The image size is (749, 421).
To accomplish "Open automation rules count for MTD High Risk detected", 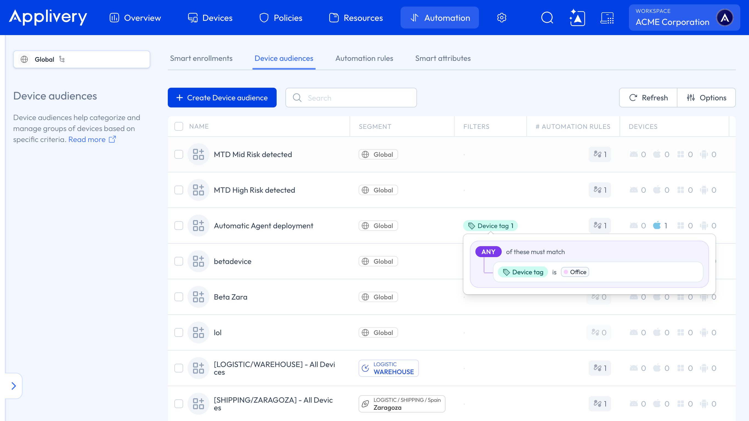I will pos(600,190).
